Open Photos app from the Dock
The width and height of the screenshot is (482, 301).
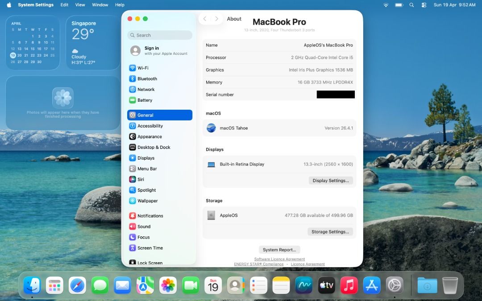tap(168, 285)
